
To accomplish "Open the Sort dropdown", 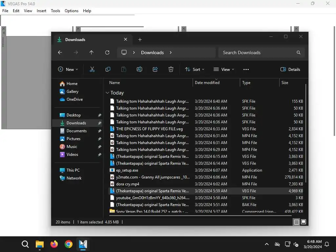I will point(195,69).
